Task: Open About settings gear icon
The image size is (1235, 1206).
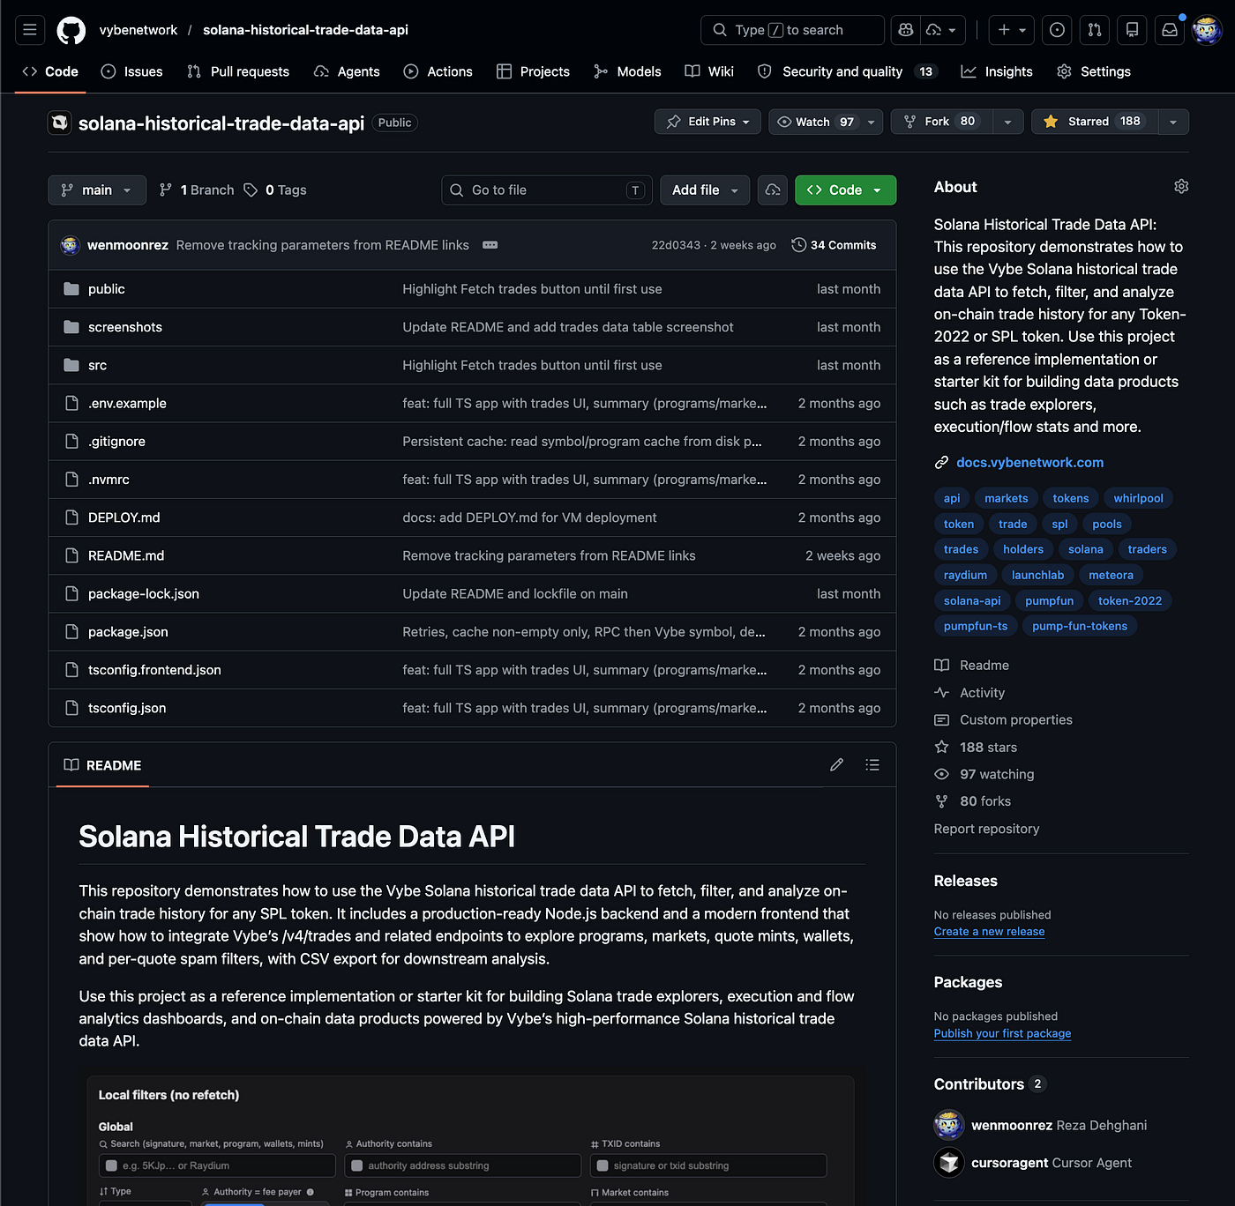Action: [1181, 187]
